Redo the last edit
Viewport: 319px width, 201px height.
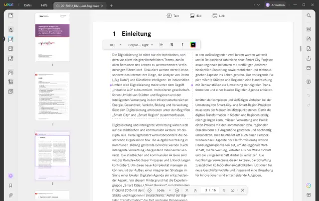coord(309,105)
